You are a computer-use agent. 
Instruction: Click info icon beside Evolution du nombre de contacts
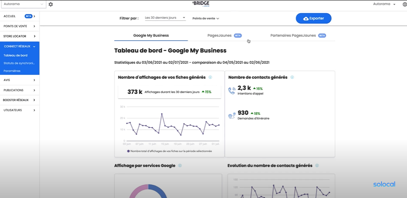(317, 166)
